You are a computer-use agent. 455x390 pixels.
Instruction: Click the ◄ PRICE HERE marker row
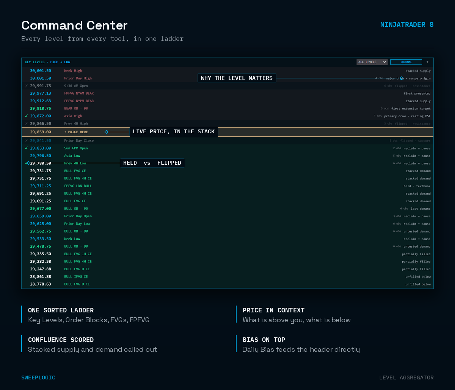[227, 132]
